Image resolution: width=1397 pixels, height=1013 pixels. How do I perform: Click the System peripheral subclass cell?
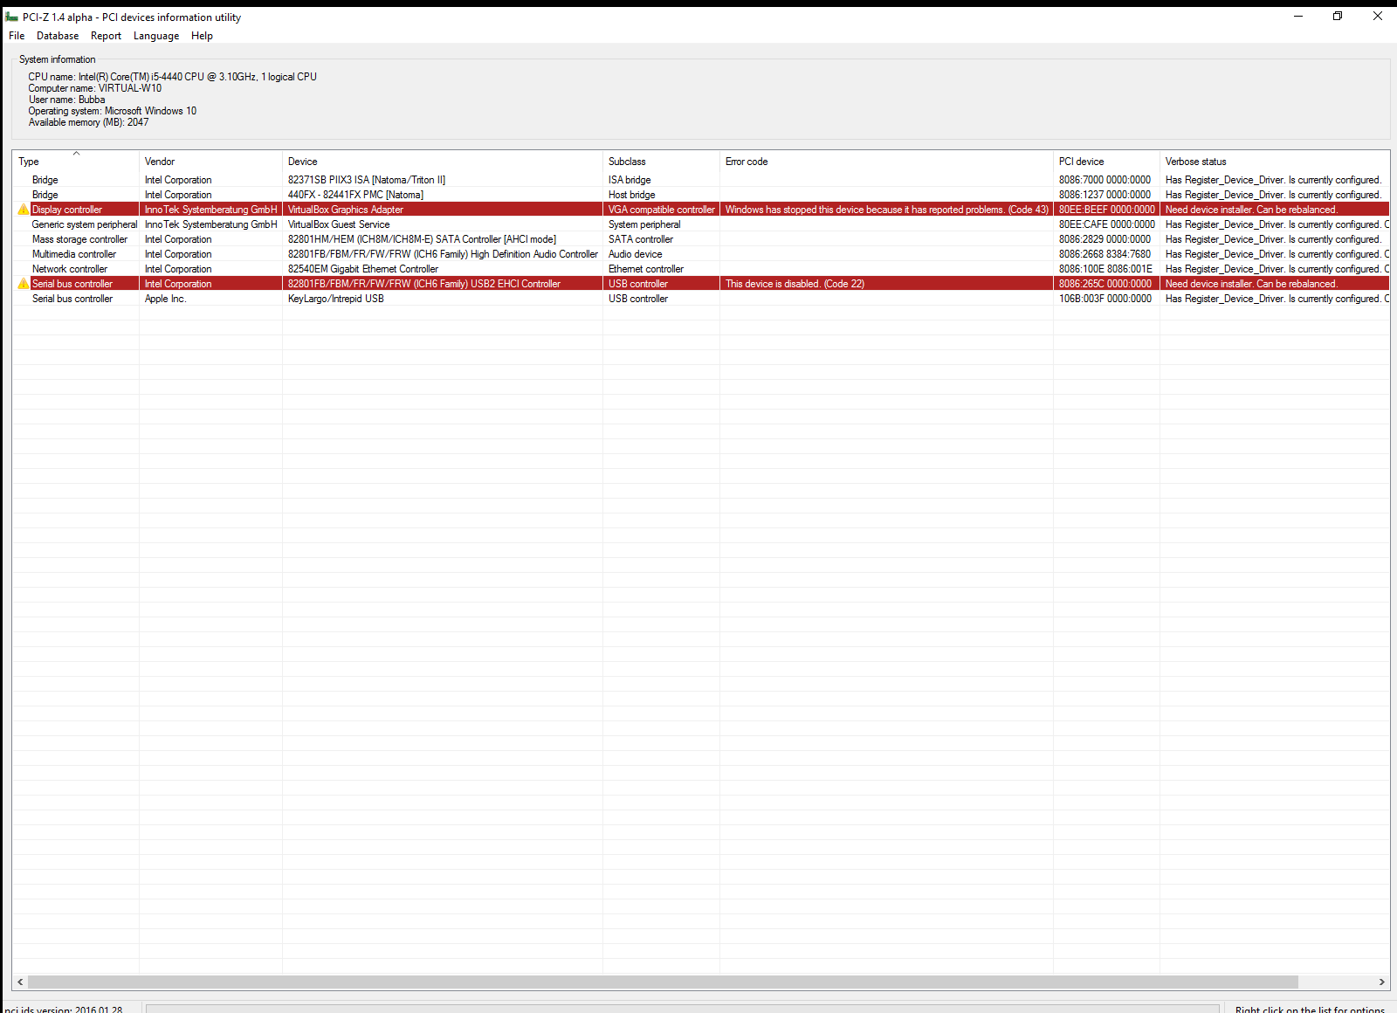point(644,224)
